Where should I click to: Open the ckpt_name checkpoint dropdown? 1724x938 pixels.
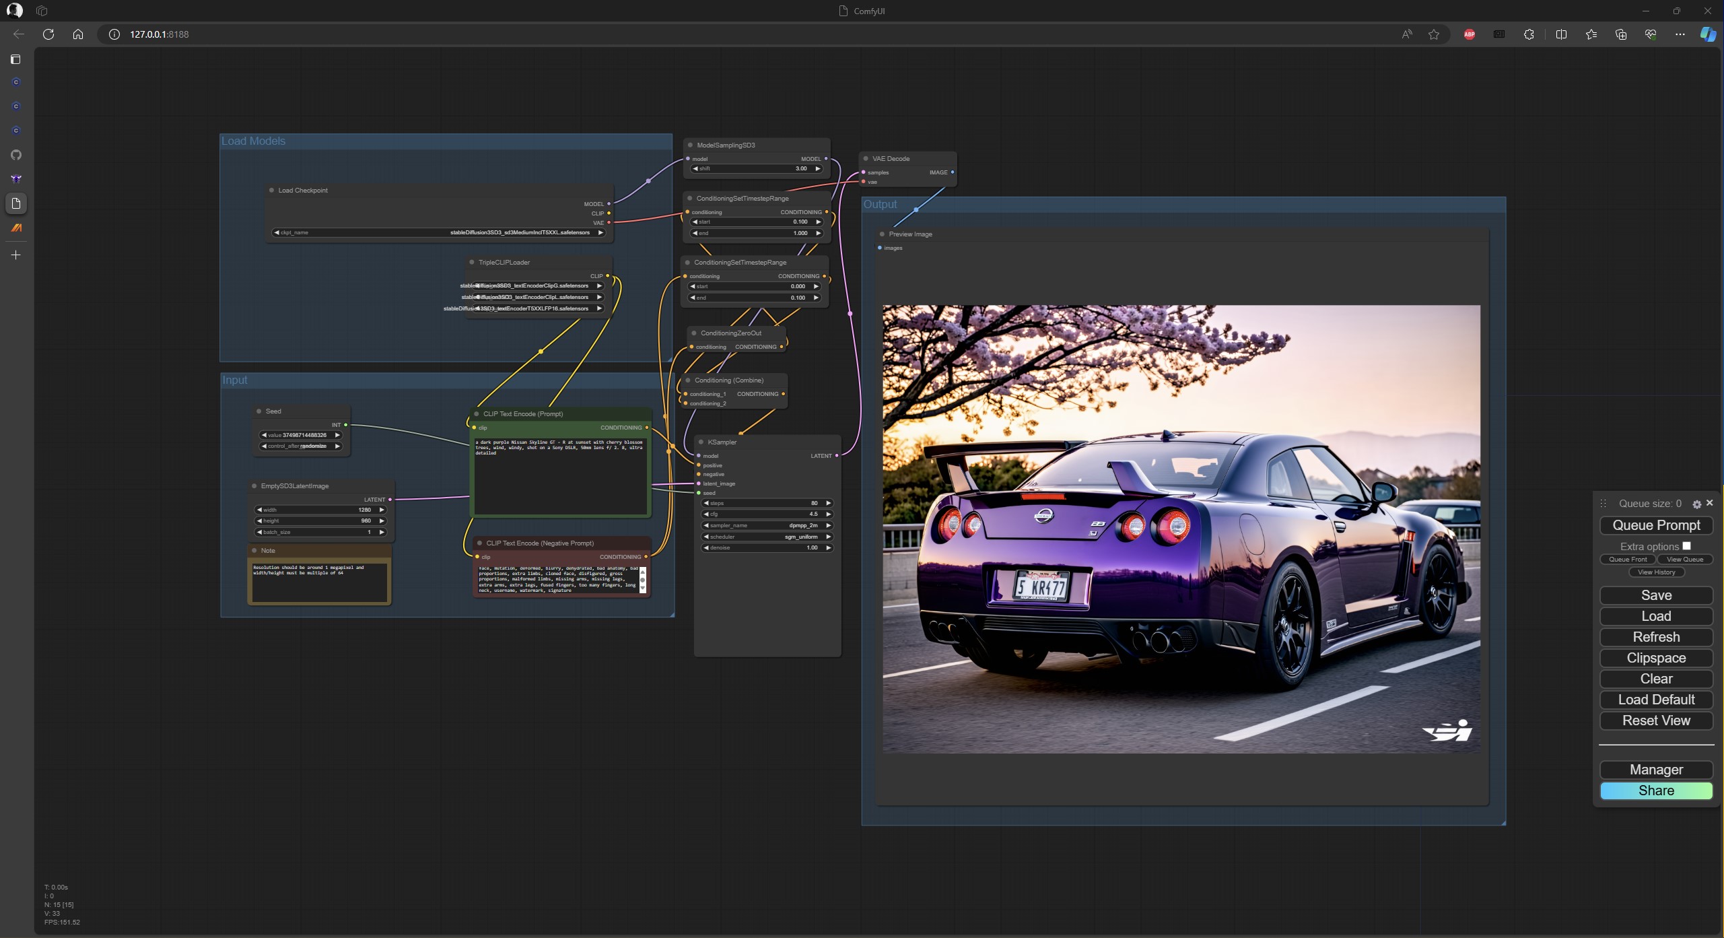(x=439, y=233)
